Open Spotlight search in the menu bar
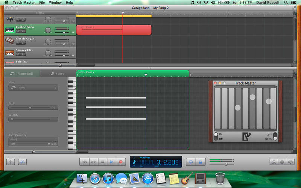 [x=286, y=3]
